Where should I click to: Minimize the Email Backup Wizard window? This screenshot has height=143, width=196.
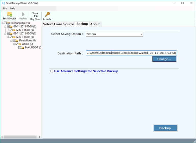coord(174,3)
